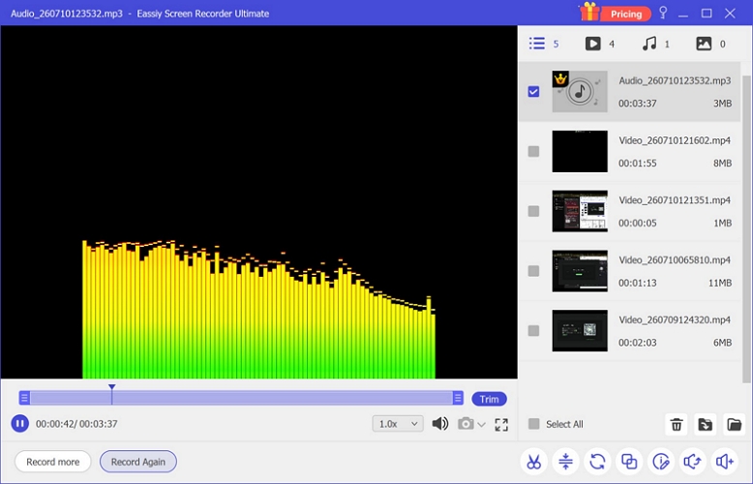Click file name Video_260710065810.mp4
753x484 pixels.
coord(675,259)
